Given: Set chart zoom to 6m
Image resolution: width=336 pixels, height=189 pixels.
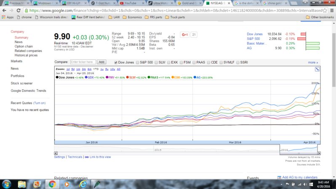Looking at the screenshot, I should point(89,69).
